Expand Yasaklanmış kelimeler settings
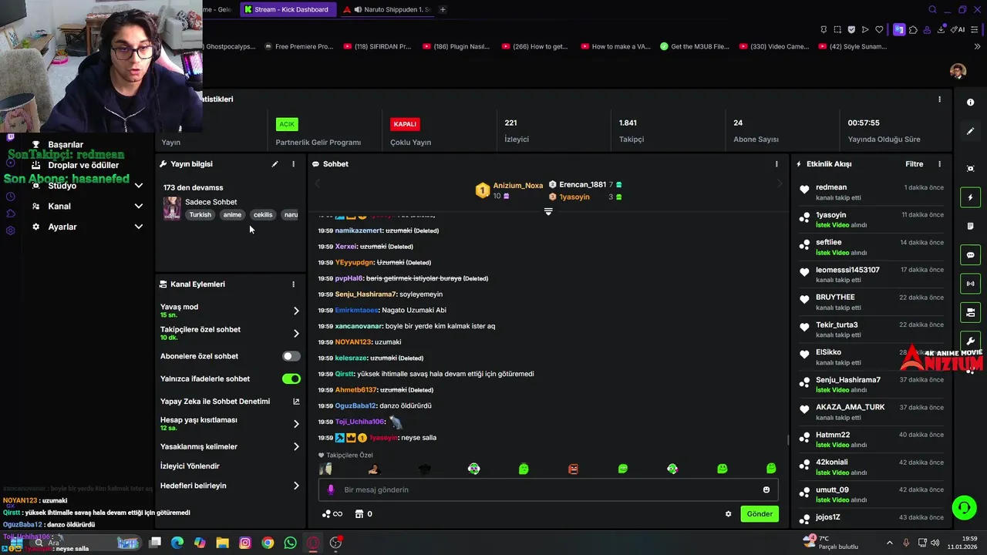 [296, 446]
